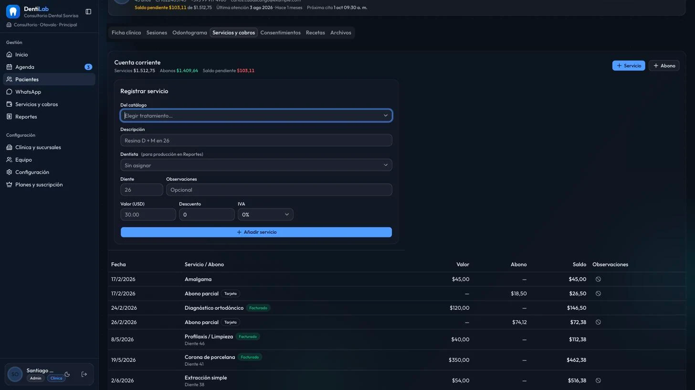Click the date 19/5/2026
Screen dimensions: 695x390
click(123, 360)
